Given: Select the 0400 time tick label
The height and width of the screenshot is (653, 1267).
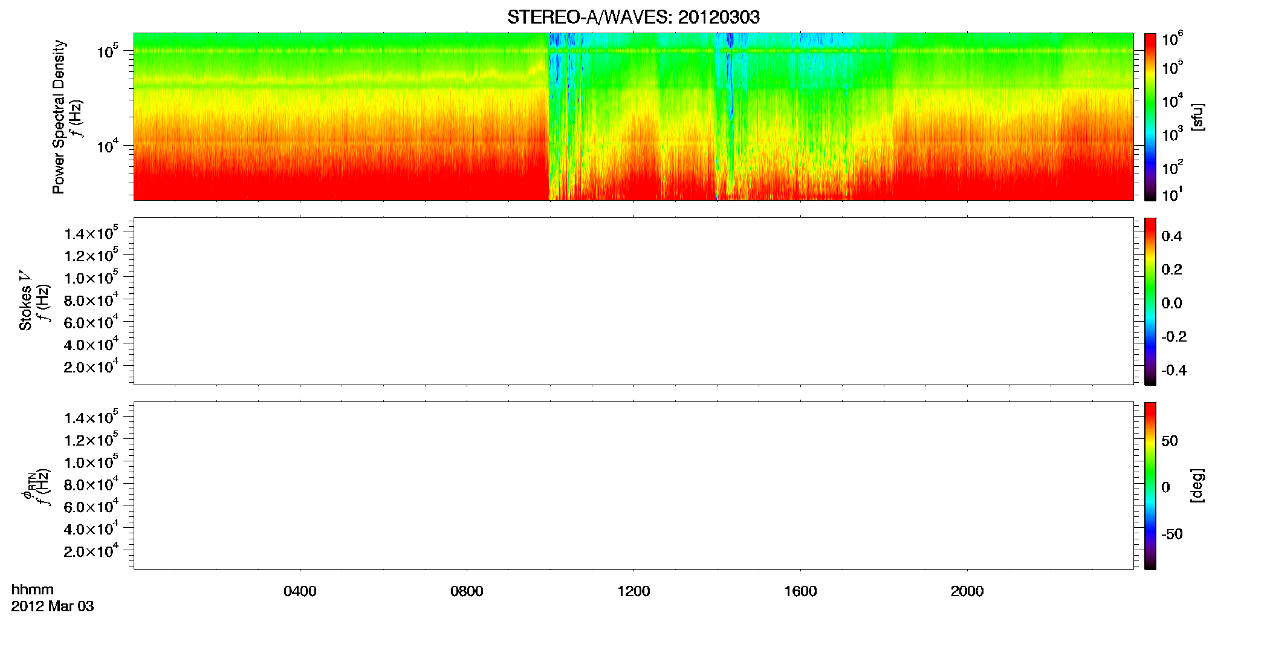Looking at the screenshot, I should coord(300,591).
